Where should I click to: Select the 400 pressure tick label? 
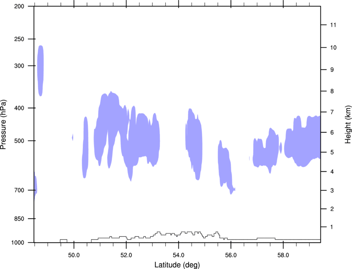point(19,108)
